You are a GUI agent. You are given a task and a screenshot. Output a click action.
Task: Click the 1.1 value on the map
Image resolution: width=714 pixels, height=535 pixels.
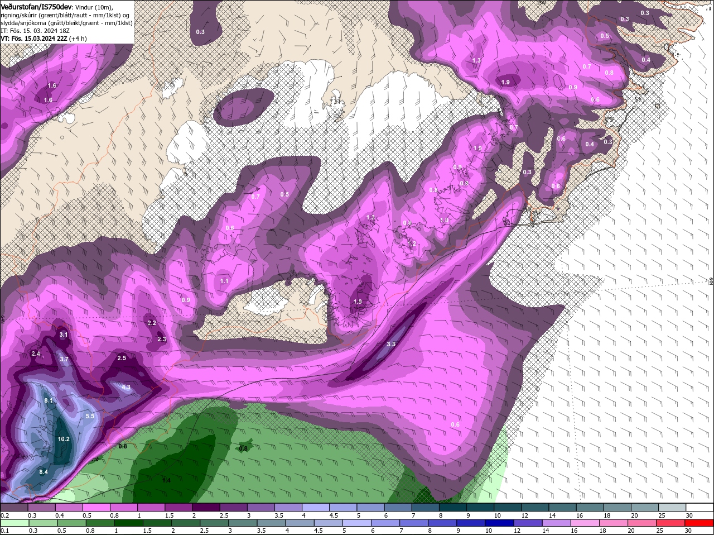(225, 281)
